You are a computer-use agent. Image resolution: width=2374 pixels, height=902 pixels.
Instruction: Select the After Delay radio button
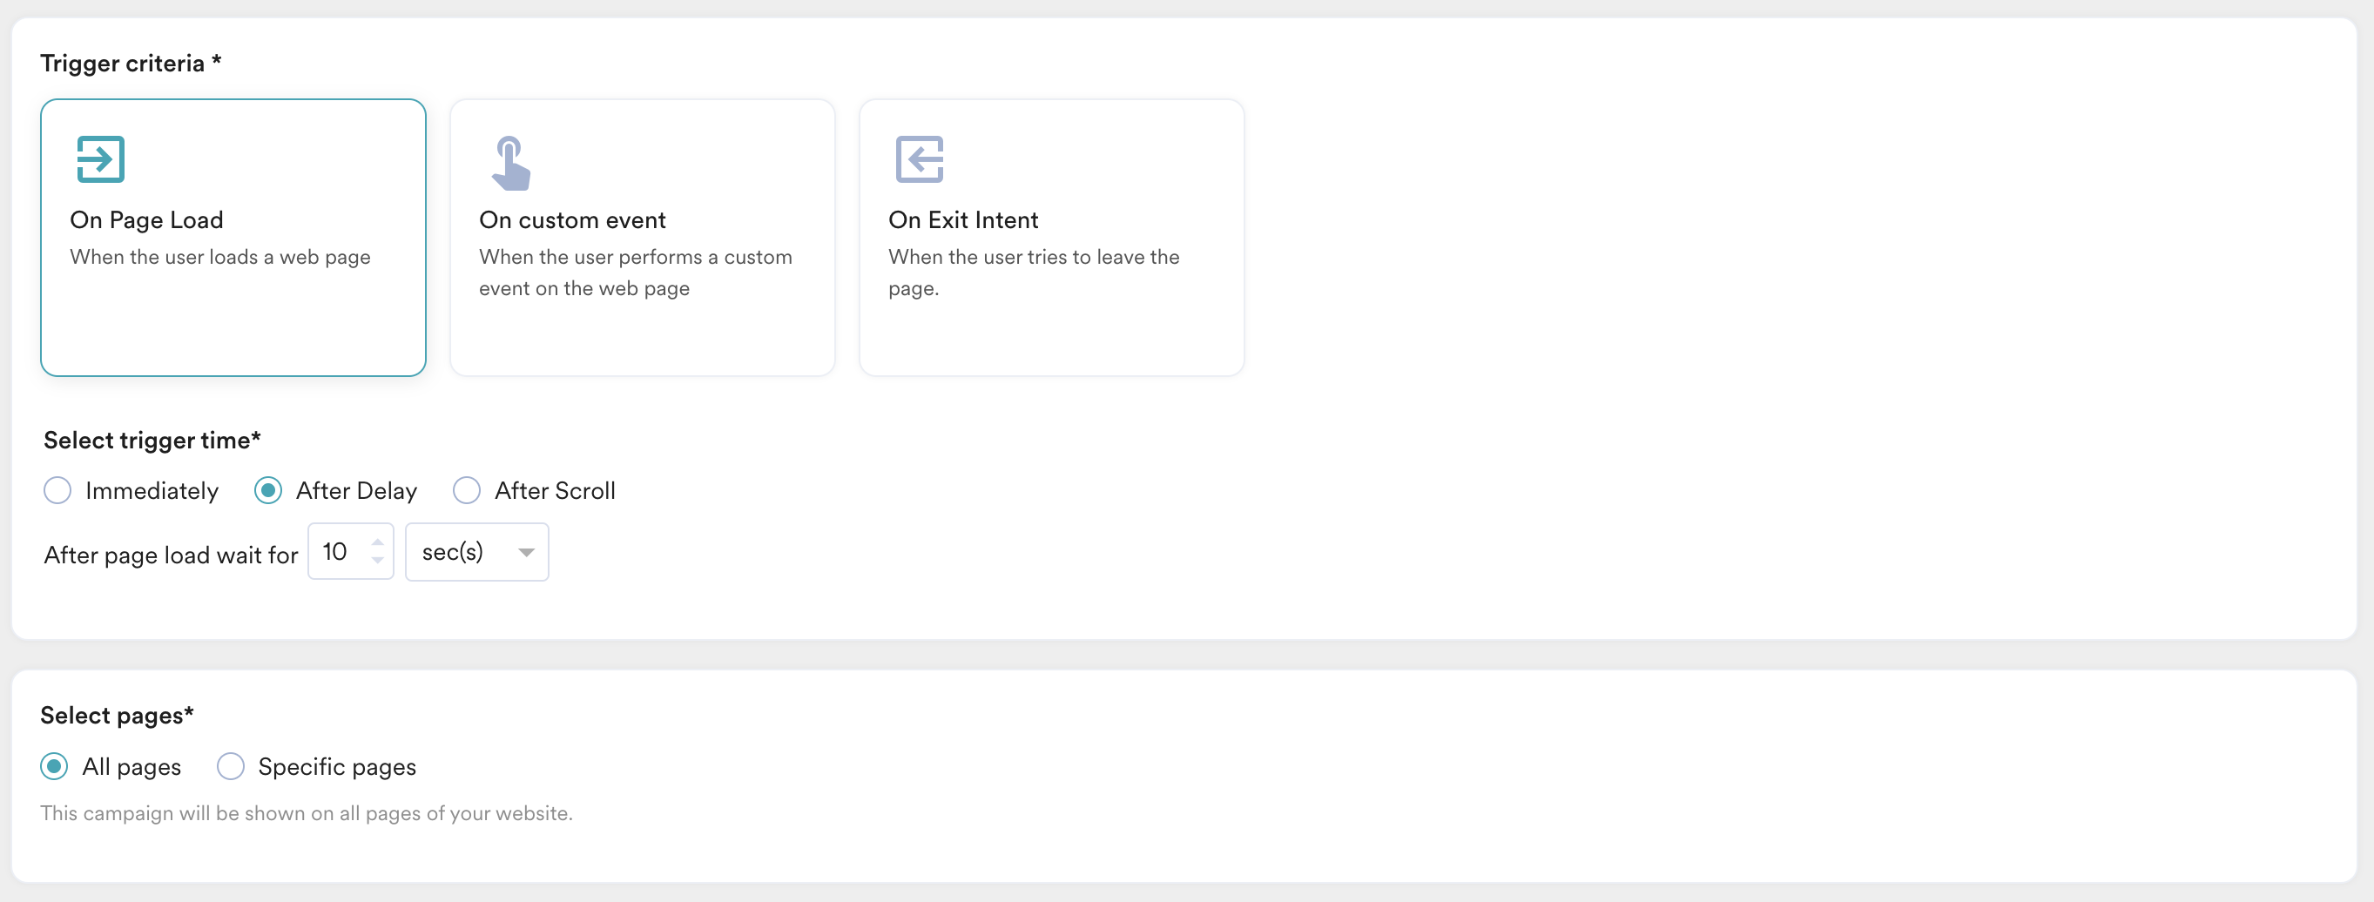268,490
